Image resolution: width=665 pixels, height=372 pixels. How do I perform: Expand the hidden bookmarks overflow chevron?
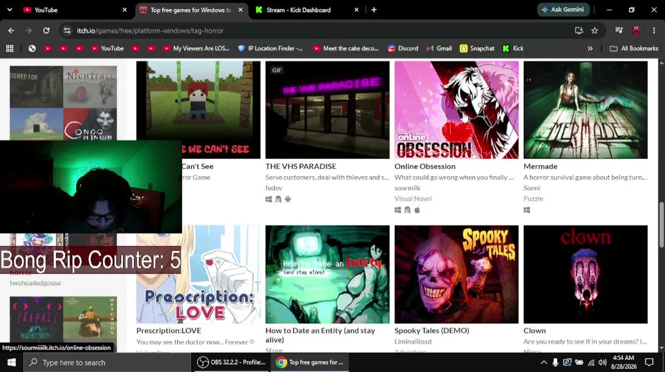pyautogui.click(x=590, y=48)
